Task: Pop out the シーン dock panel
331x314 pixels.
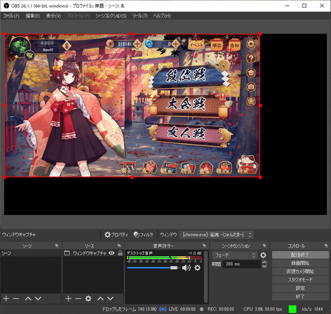Action: click(57, 246)
